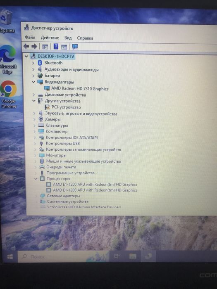Open the Файл menu

click(30, 38)
